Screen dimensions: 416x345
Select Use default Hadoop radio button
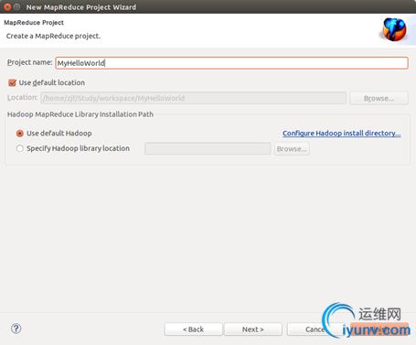[x=20, y=134]
